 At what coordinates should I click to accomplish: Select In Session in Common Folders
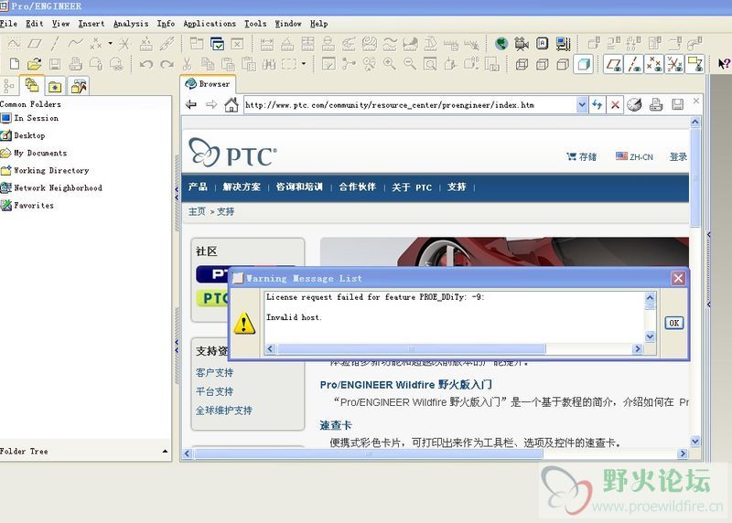(30, 118)
